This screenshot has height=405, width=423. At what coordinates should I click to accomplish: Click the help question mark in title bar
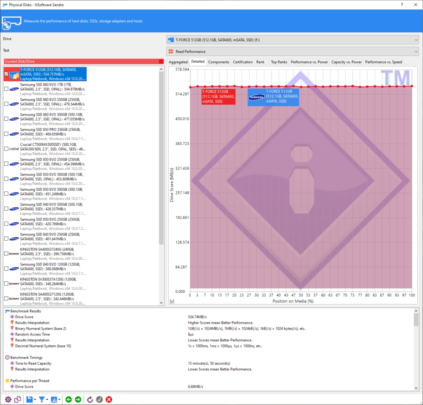pos(402,5)
